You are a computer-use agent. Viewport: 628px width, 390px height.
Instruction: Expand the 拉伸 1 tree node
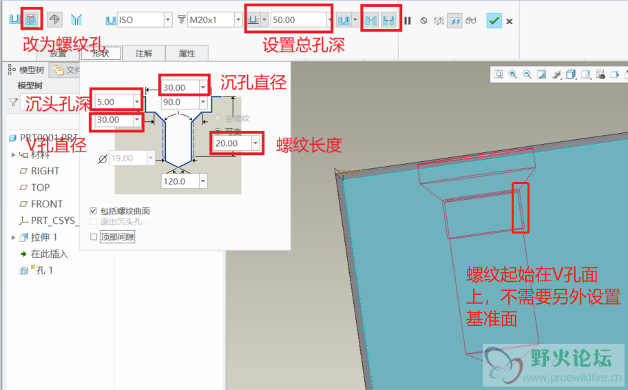coord(13,237)
